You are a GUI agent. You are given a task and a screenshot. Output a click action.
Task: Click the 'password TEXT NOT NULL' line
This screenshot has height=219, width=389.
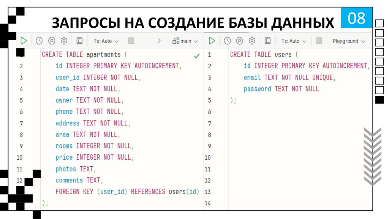pos(281,89)
